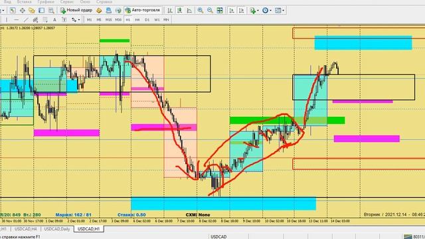Select the M15 timeframe

pos(108,20)
